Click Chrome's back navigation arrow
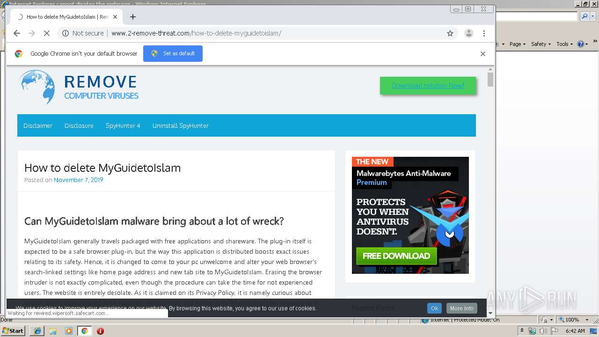599x337 pixels. (17, 33)
